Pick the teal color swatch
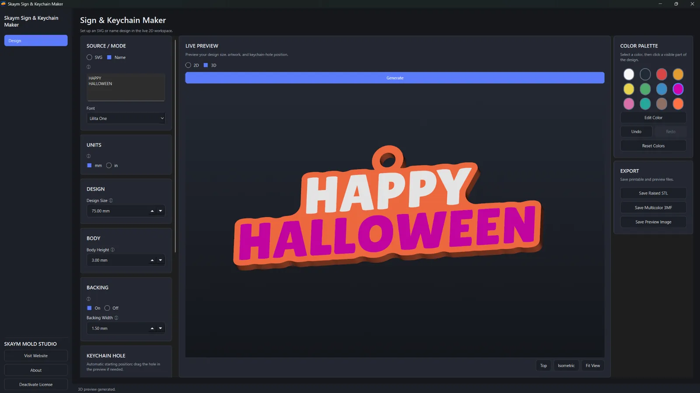The width and height of the screenshot is (700, 393). (x=645, y=104)
